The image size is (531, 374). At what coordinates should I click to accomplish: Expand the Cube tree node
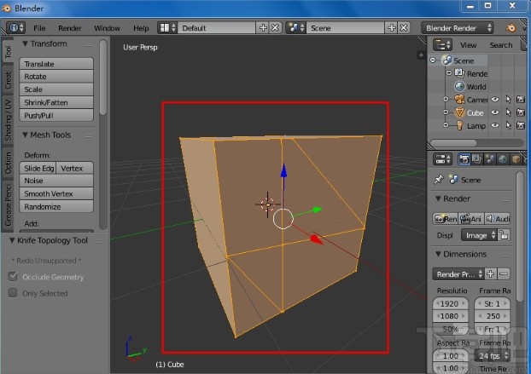click(446, 112)
